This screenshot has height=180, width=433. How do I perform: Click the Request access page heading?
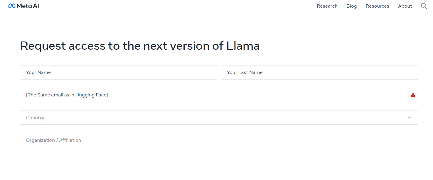pos(140,46)
